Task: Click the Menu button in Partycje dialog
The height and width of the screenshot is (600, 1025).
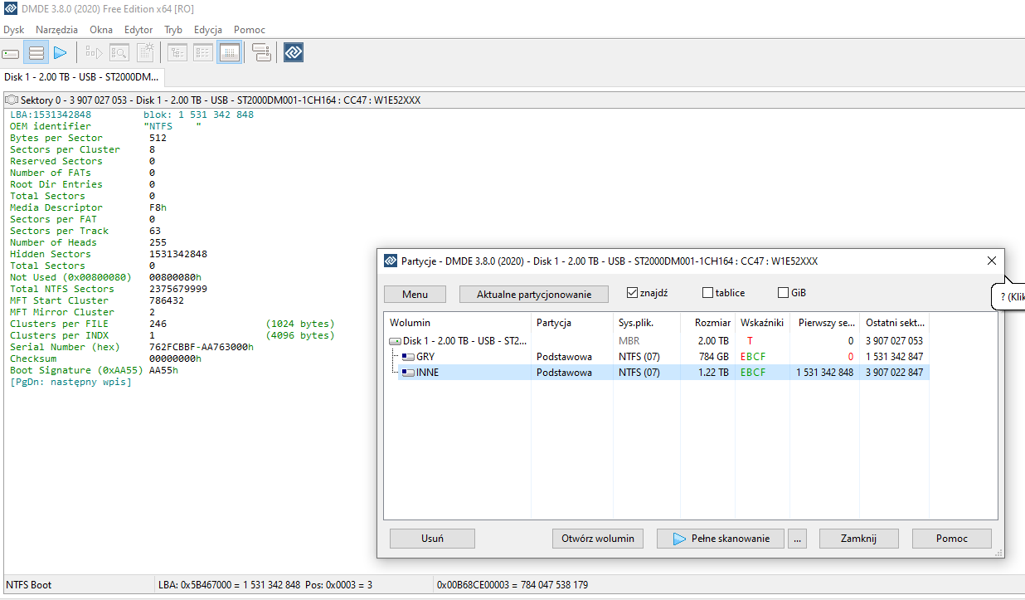Action: 415,294
